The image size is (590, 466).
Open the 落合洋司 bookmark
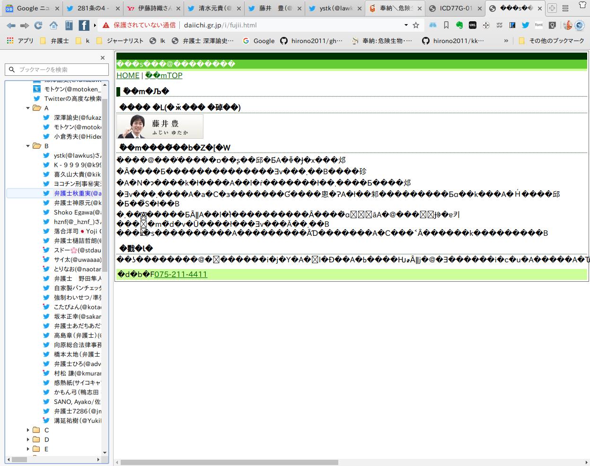pos(72,231)
